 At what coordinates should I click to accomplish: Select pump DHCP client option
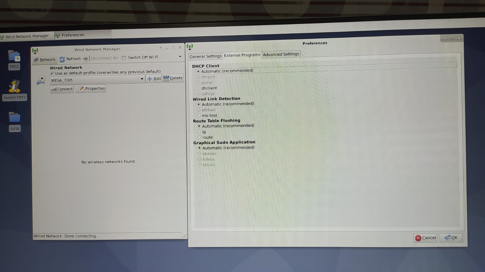199,83
